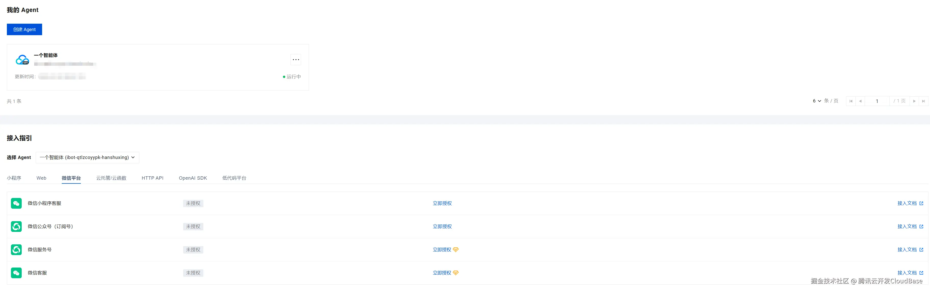Click 立即授权 for 微信小程序客服
Image resolution: width=930 pixels, height=292 pixels.
coord(442,203)
